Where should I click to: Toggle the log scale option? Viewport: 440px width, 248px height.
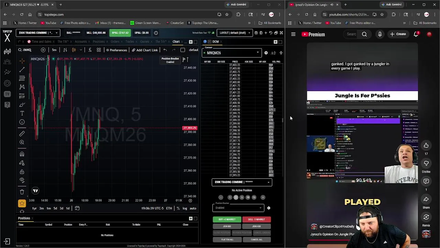(x=185, y=208)
